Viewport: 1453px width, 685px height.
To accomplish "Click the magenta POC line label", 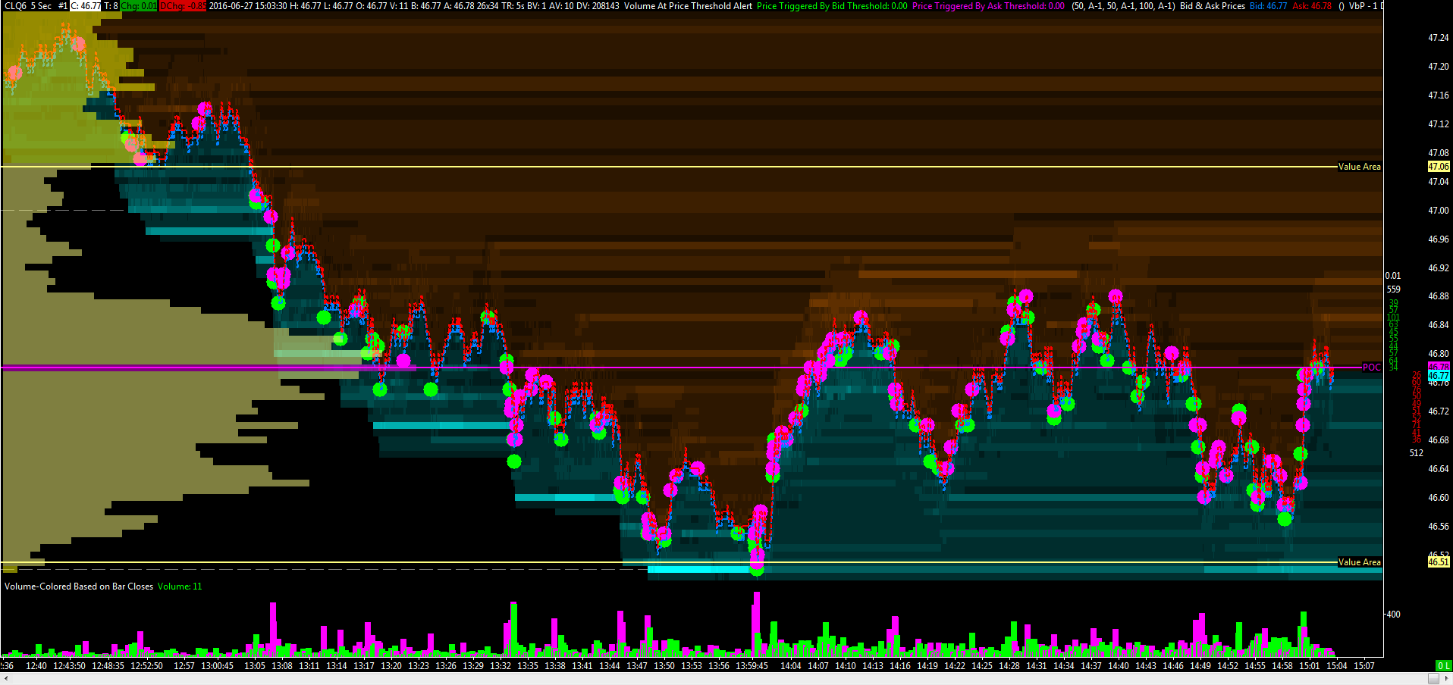I will pyautogui.click(x=1371, y=368).
